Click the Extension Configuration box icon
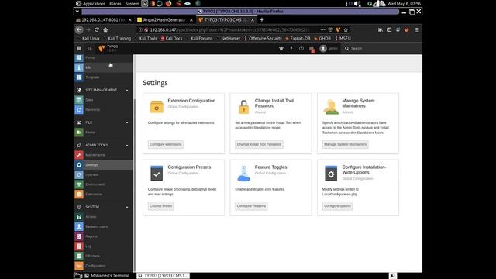Viewport: 496px width, 279px height. point(157,107)
